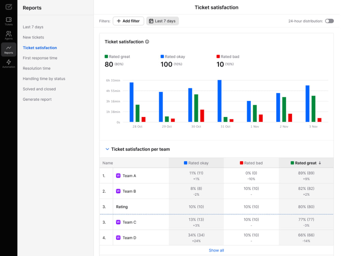Click the 28 Oct axis label
This screenshot has width=341, height=256.
[x=137, y=127]
